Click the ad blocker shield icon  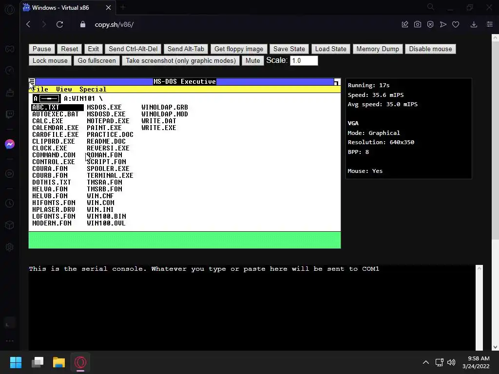[x=430, y=24]
